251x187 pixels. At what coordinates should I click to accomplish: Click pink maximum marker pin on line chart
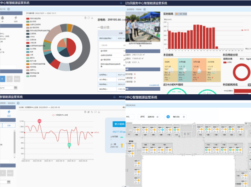point(40,121)
